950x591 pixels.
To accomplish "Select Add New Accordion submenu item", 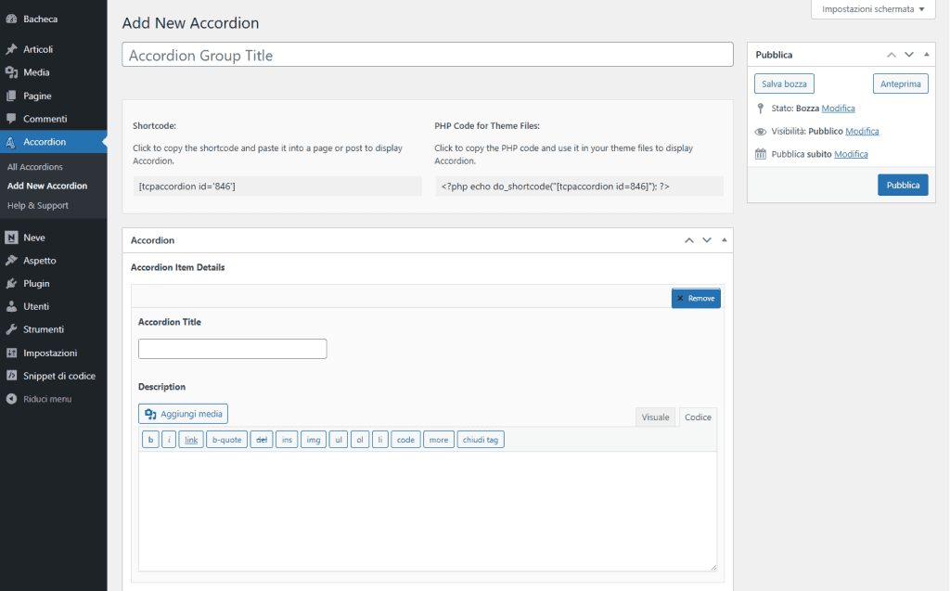I will (x=47, y=186).
